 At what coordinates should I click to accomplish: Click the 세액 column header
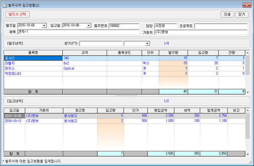(187, 110)
